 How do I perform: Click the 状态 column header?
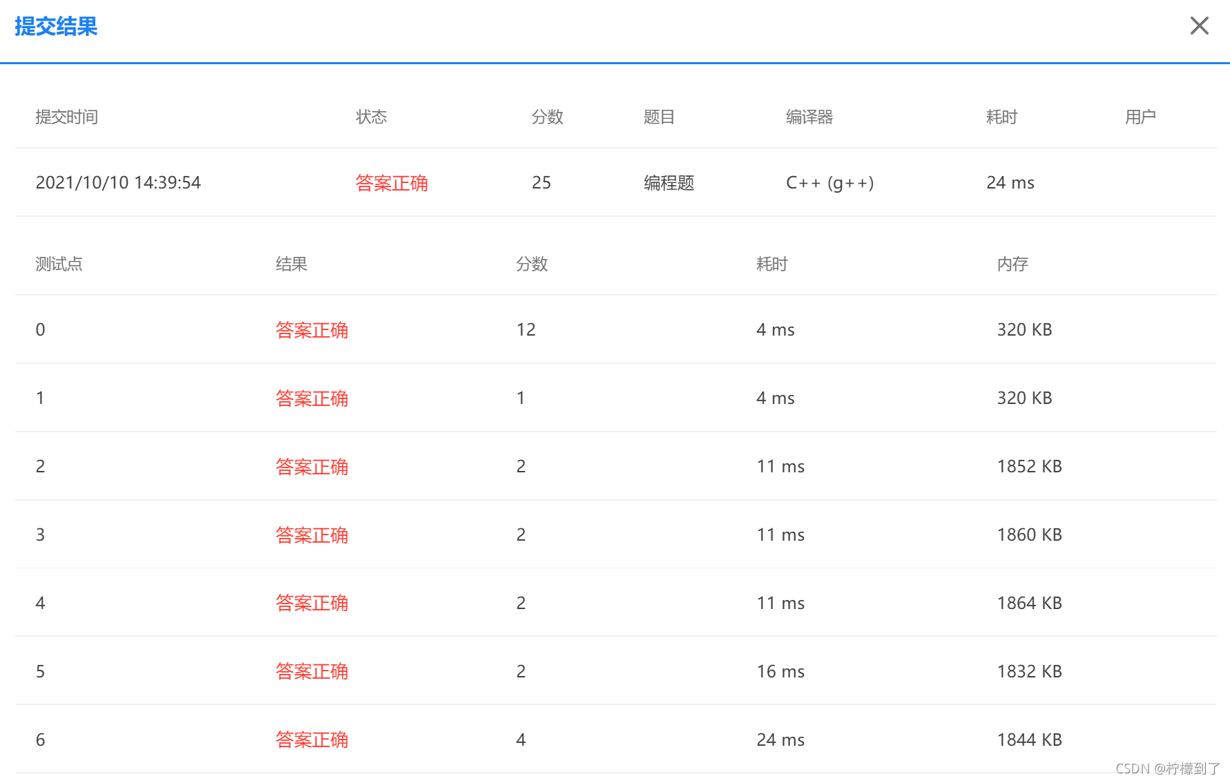[x=372, y=117]
